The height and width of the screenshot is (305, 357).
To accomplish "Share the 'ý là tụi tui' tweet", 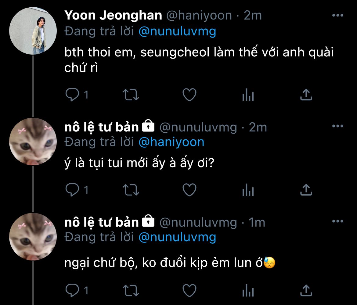I will point(306,190).
